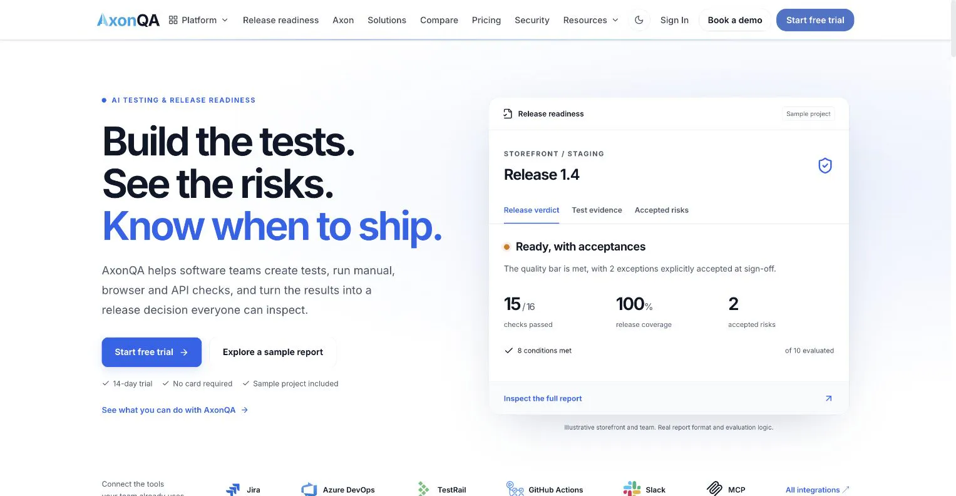Open the Compare nav item
Viewport: 956px width, 496px height.
tap(439, 20)
